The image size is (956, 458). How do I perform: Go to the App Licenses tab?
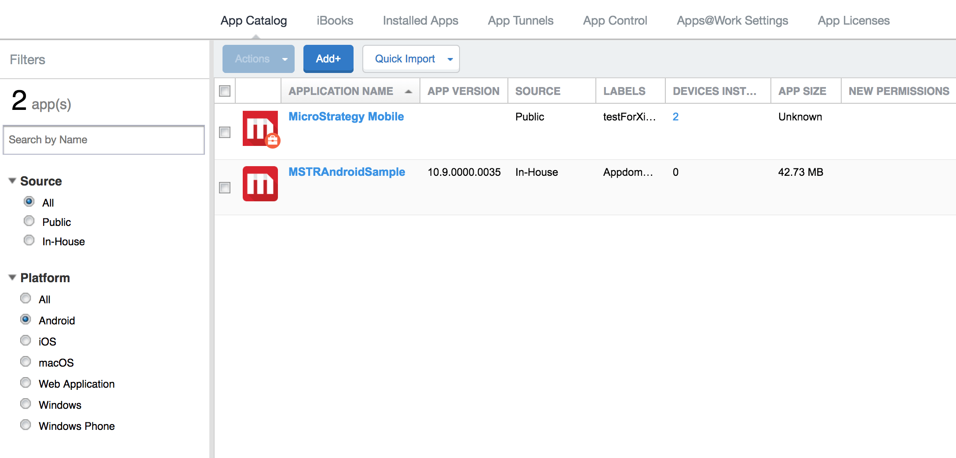(854, 21)
